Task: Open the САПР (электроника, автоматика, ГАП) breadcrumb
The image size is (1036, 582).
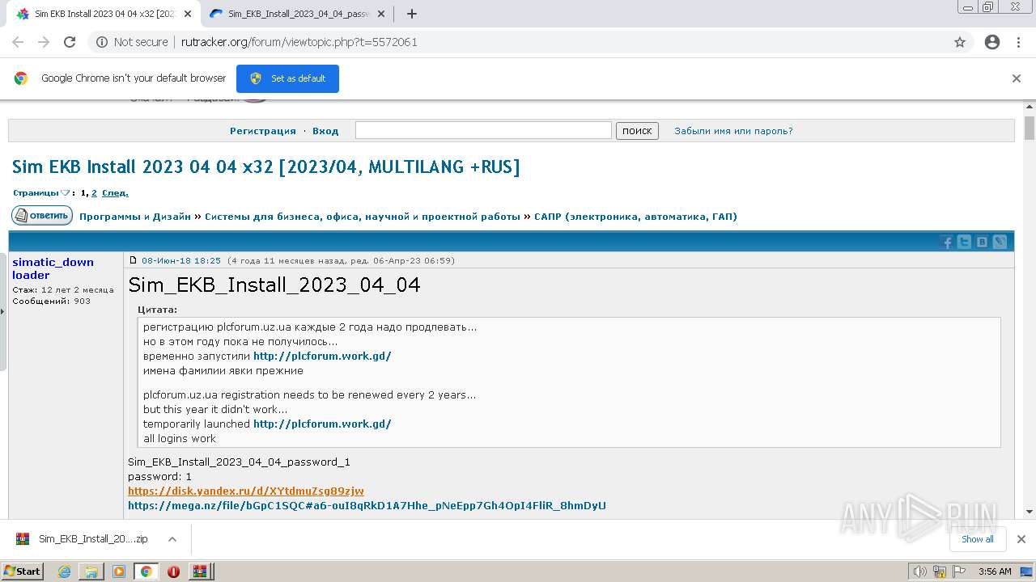Action: (x=635, y=217)
